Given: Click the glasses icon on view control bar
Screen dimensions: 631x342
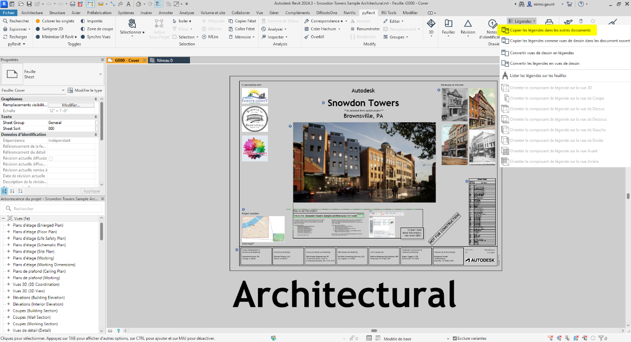Looking at the screenshot, I should pos(110,331).
